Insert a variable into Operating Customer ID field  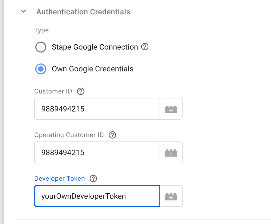(171, 152)
